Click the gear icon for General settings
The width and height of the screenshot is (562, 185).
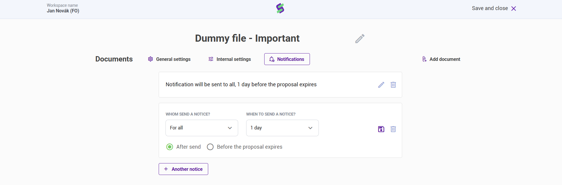150,59
